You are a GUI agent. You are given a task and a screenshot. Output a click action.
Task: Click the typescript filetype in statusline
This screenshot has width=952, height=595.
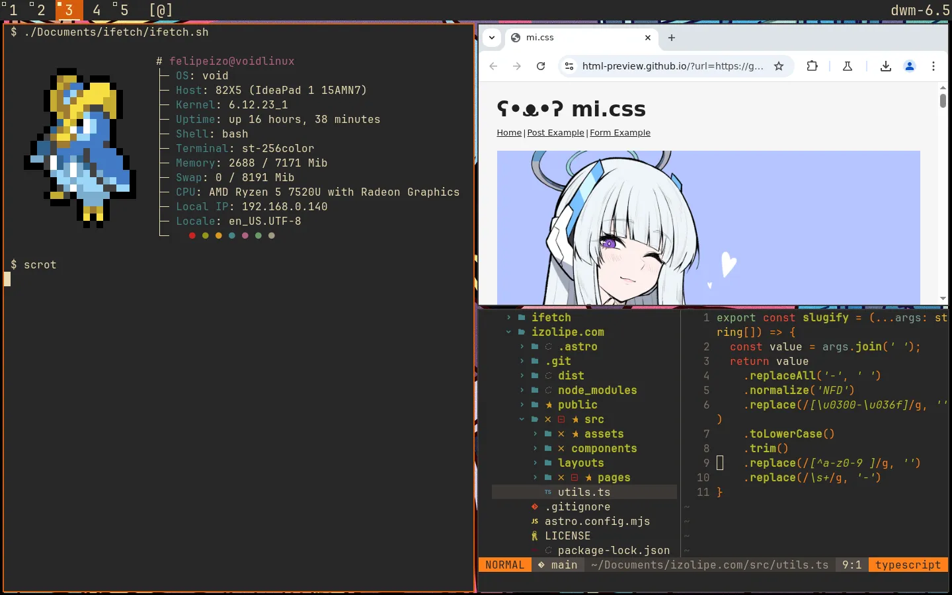pos(908,565)
